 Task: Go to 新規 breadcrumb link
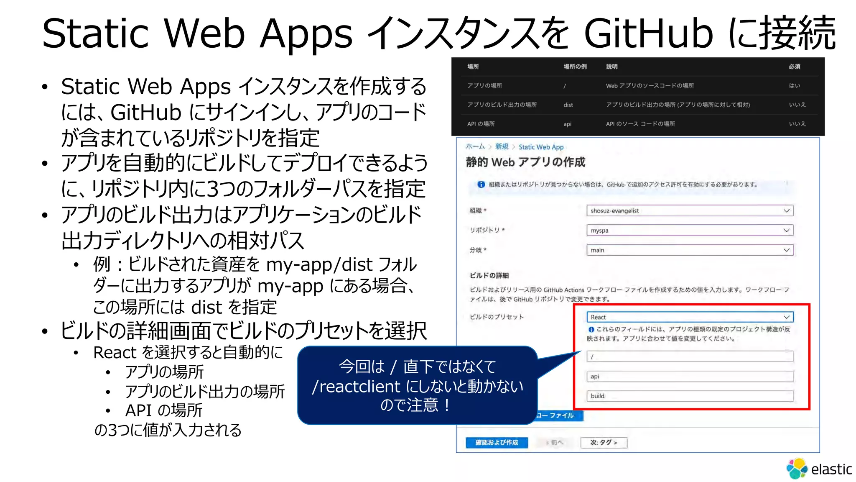[502, 146]
